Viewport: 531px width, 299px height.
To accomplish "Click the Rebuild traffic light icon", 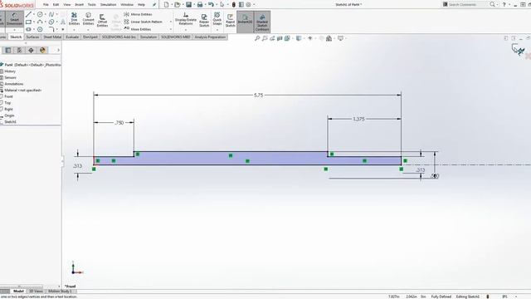I will click(x=234, y=5).
